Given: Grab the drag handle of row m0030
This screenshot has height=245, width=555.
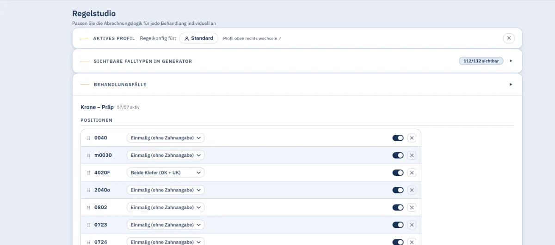Looking at the screenshot, I should click(x=89, y=155).
